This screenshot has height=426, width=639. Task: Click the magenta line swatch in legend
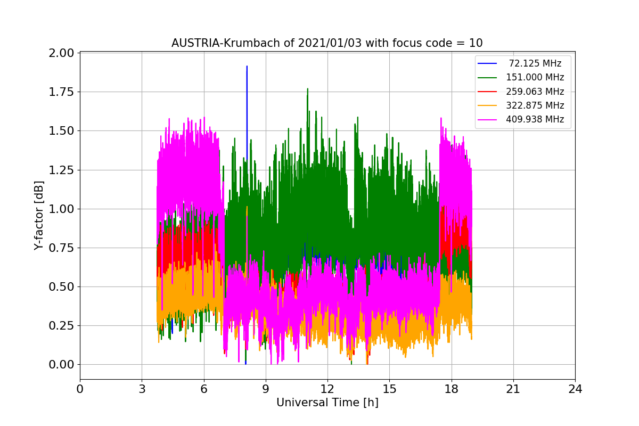pyautogui.click(x=488, y=119)
